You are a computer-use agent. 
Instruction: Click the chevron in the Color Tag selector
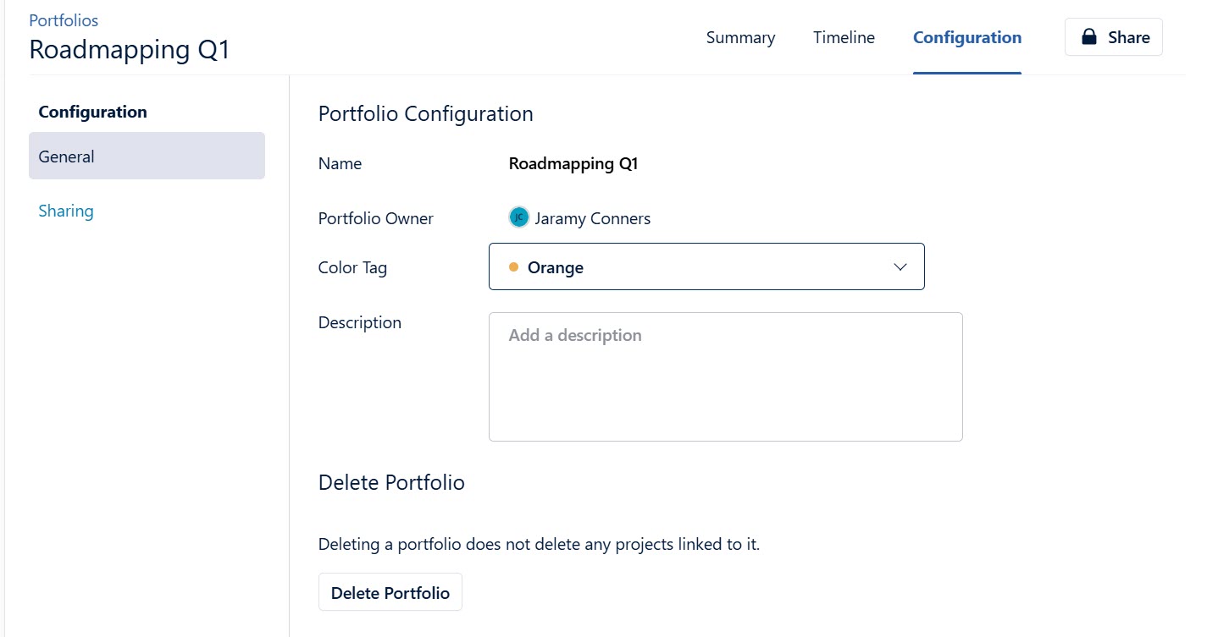900,266
